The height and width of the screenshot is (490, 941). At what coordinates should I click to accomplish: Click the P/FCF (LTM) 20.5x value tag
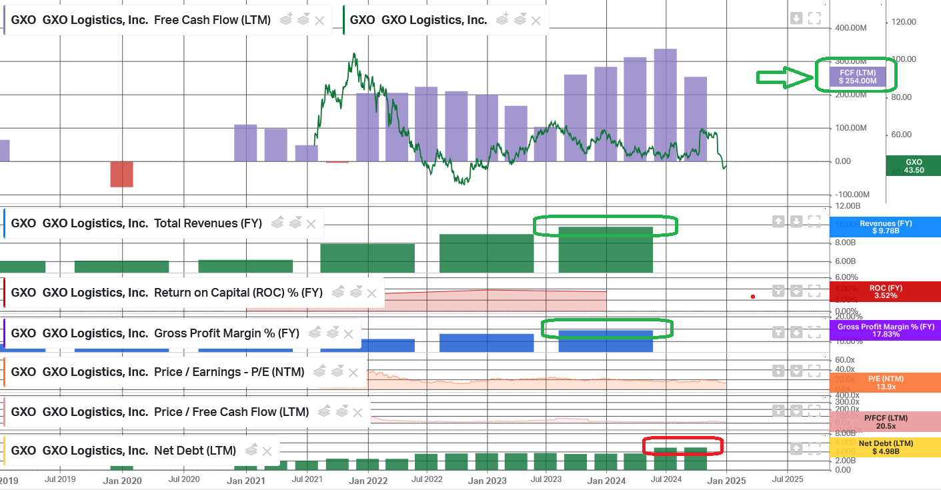coord(885,422)
